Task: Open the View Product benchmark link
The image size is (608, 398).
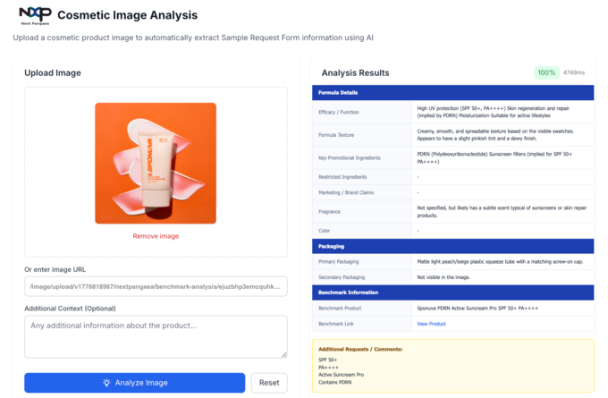Action: click(431, 324)
